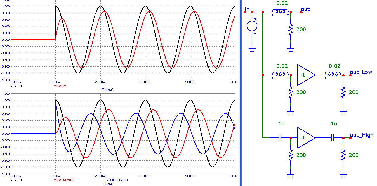The height and width of the screenshot is (186, 377).
Task: Click the 'V(out) (V)' legend label
Action: [x=60, y=86]
